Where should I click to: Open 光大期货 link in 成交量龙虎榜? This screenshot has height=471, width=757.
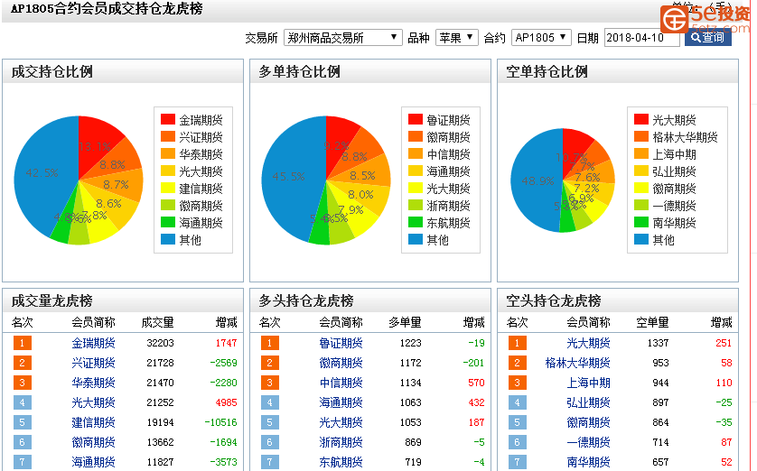(93, 402)
